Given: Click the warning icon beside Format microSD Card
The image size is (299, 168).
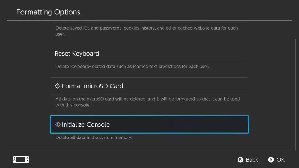Looking at the screenshot, I should [x=58, y=86].
